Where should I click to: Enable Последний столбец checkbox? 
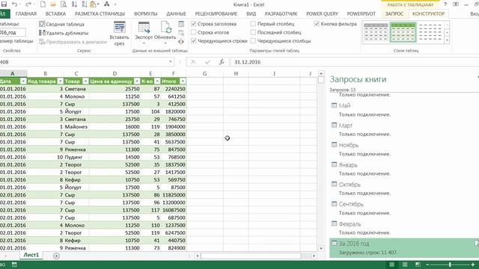pos(253,32)
